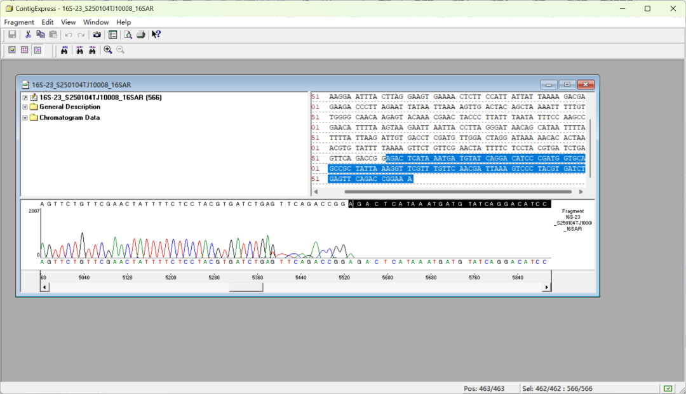
Task: Click 'Sel: 462/462 : 566/566' status text
Action: [x=558, y=388]
